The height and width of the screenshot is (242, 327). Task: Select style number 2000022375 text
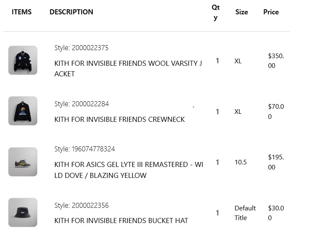click(90, 48)
